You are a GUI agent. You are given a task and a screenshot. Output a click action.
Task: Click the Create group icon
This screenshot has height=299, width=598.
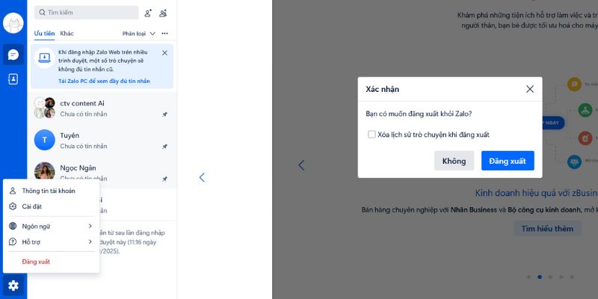click(x=163, y=13)
